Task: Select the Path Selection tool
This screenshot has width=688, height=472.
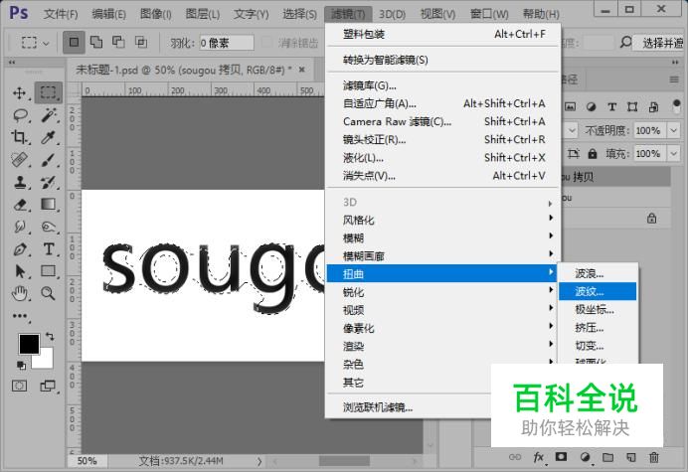Action: (x=20, y=271)
